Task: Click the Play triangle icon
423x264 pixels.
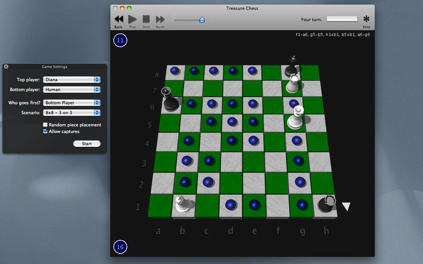Action: (x=132, y=20)
